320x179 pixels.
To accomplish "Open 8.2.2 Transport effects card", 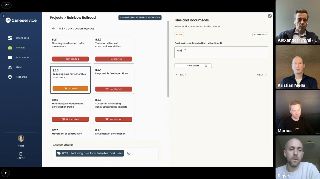I will (x=114, y=50).
